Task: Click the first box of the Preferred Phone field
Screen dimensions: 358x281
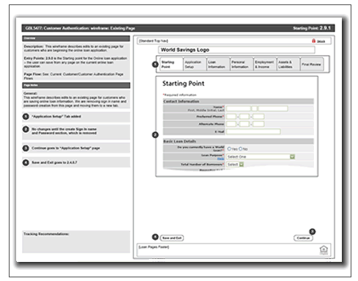Action: click(231, 117)
